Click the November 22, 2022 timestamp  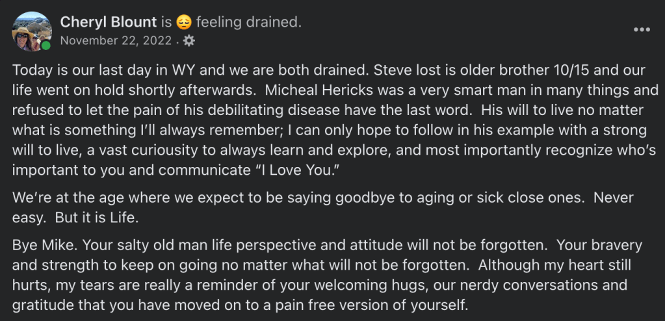[x=116, y=41]
